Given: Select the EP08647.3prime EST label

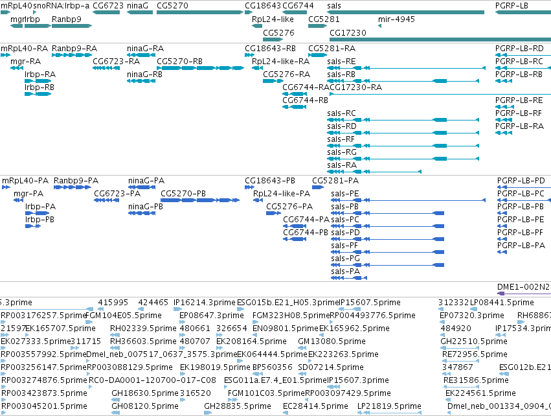Looking at the screenshot, I should 212,316.
